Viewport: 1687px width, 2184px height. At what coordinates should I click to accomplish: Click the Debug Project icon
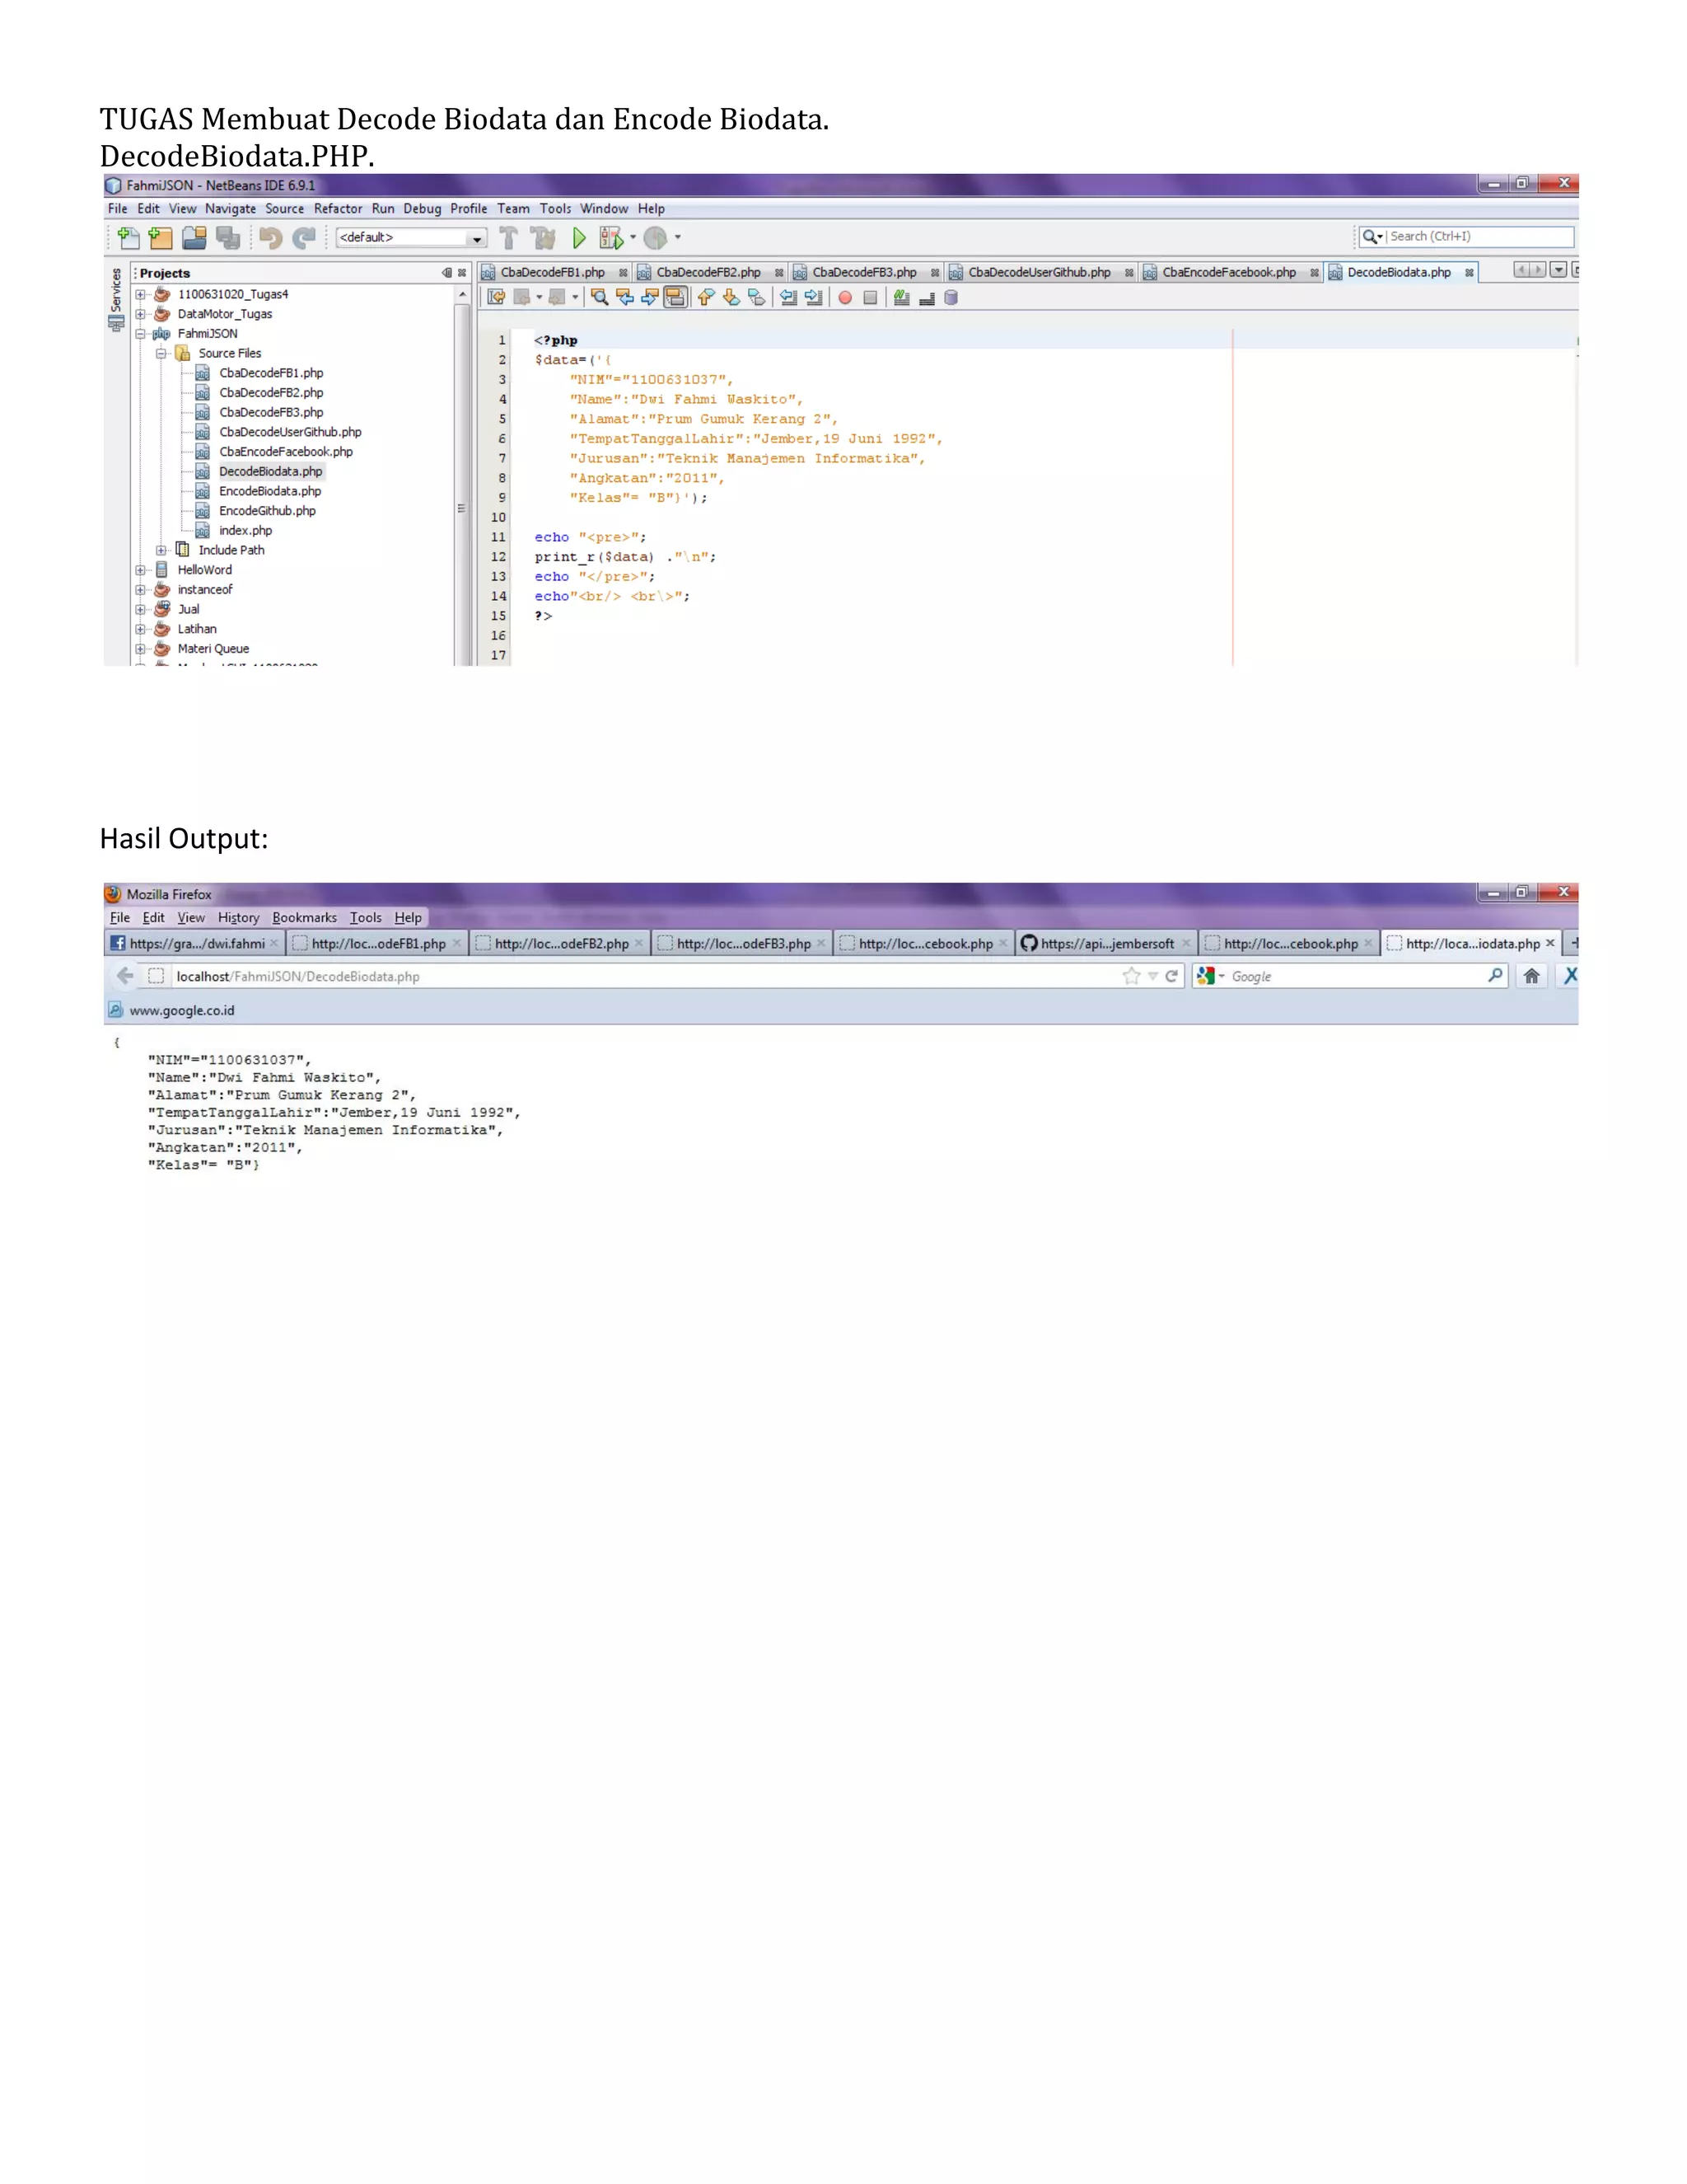610,237
